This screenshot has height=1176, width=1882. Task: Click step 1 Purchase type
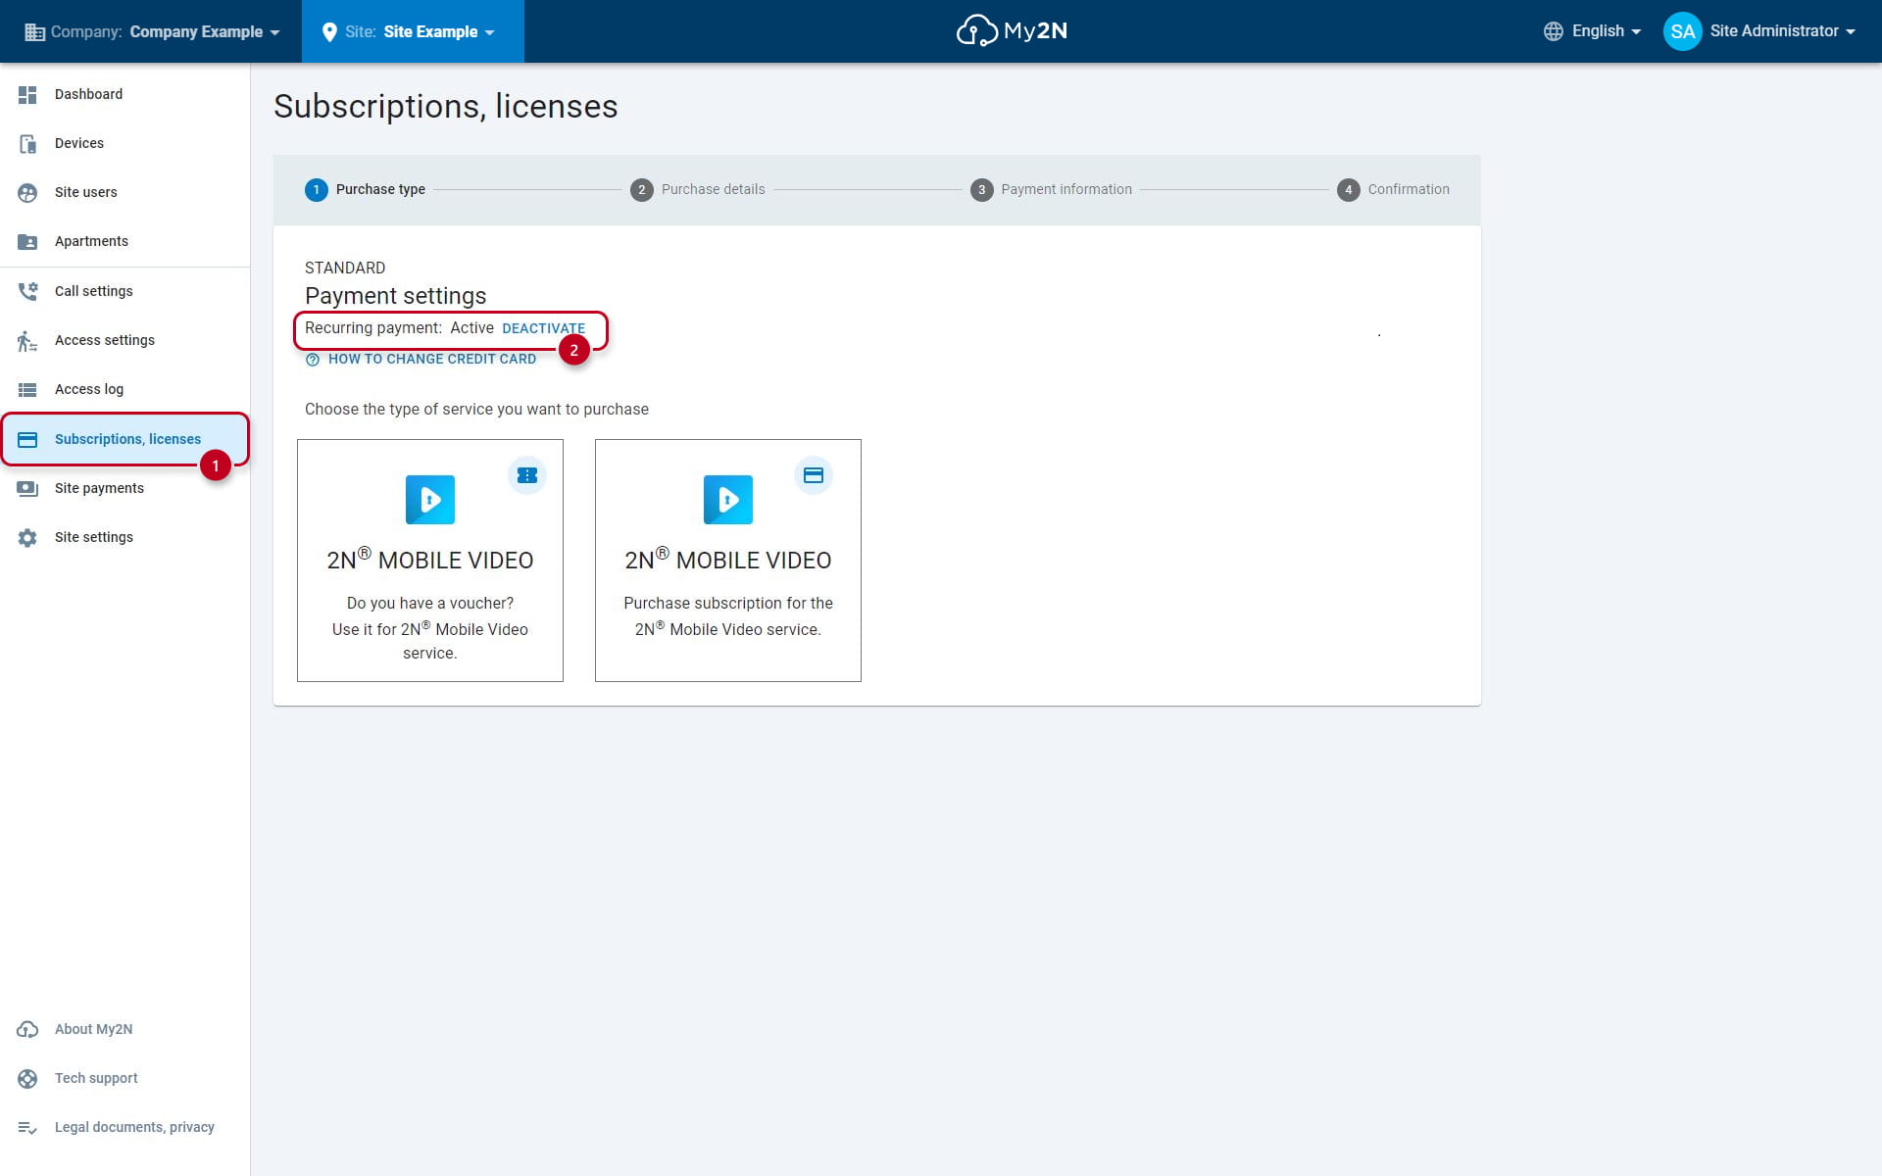coord(365,190)
